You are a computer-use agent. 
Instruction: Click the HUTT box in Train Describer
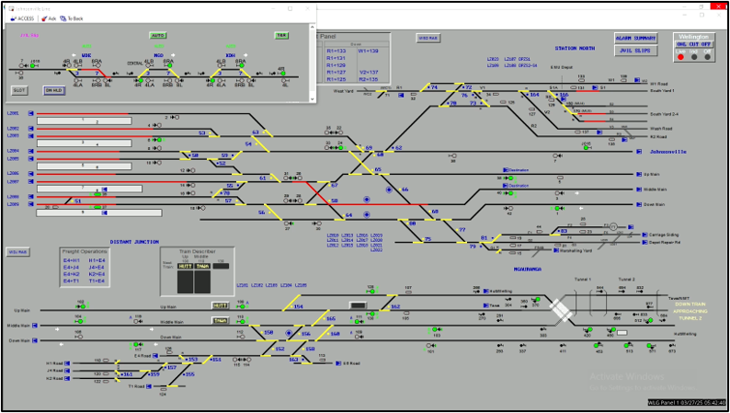point(186,267)
